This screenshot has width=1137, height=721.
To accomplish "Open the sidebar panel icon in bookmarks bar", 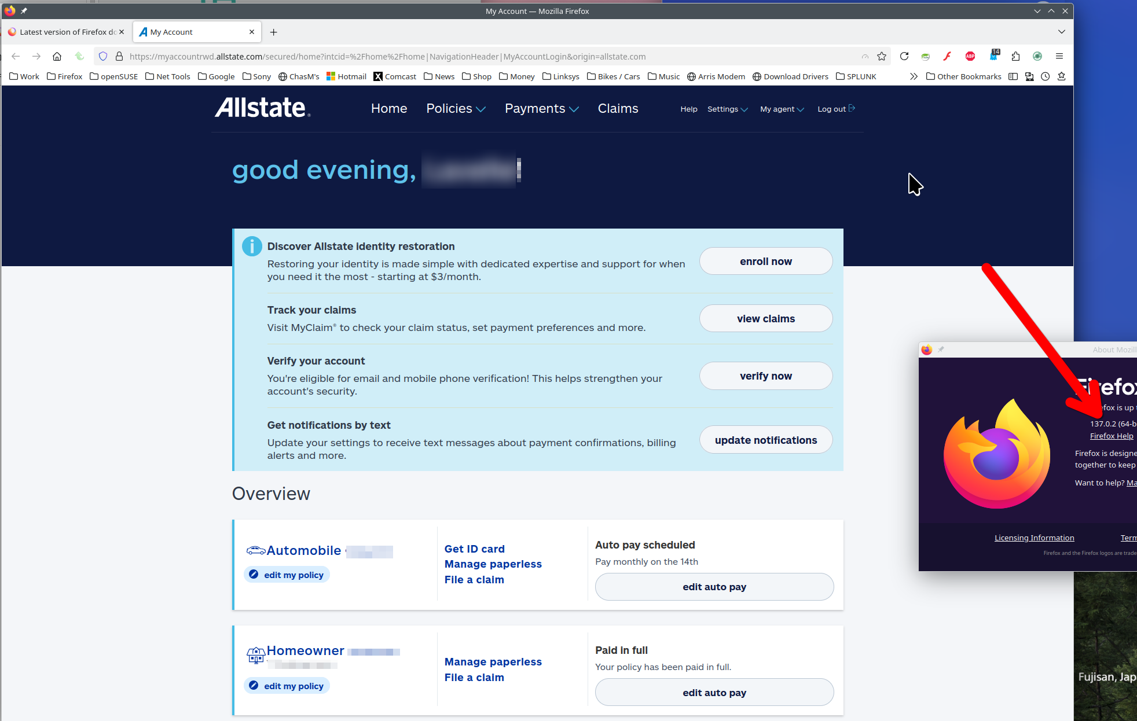I will (x=1013, y=76).
